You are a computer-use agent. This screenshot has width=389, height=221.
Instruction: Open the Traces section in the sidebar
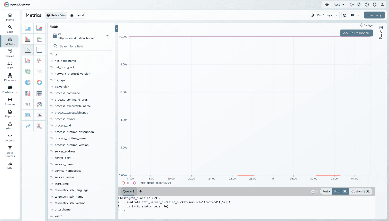10,53
